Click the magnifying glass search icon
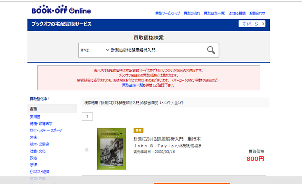 tap(211, 50)
